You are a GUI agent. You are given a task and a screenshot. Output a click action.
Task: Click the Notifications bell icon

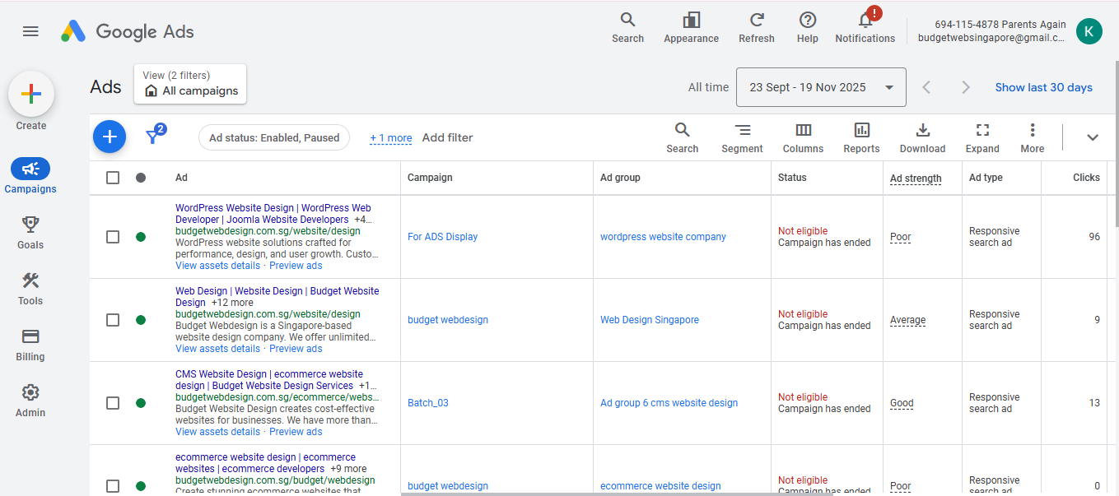point(865,21)
